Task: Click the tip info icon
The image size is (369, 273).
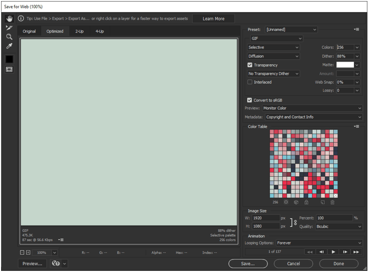Action: 21,18
